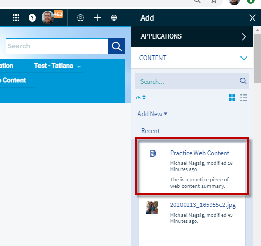
Task: Change the 75 items-per-page stepper
Action: [140, 97]
